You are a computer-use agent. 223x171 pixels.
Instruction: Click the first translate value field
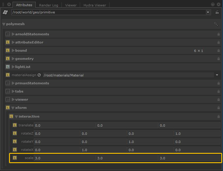(64, 125)
